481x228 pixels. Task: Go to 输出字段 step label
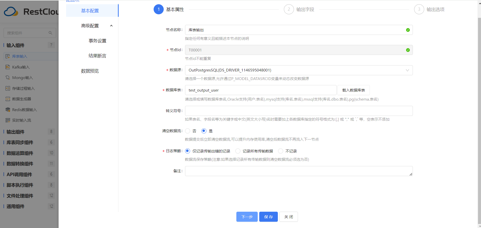305,10
